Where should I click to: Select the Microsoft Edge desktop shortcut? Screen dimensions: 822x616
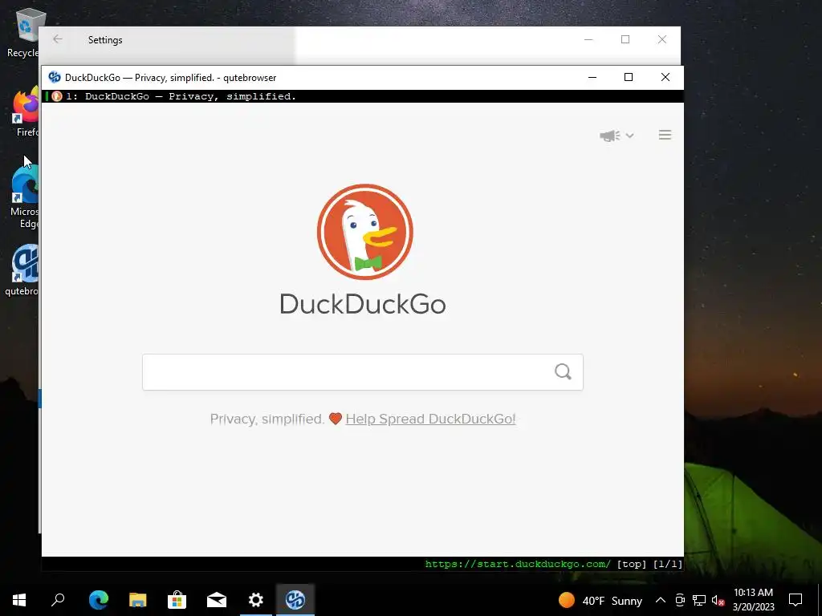(25, 198)
